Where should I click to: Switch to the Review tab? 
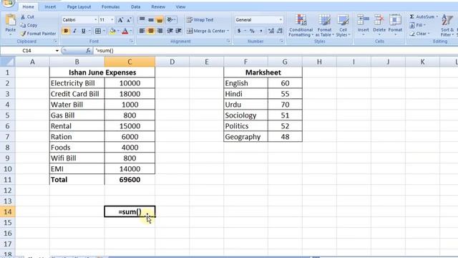pyautogui.click(x=158, y=6)
